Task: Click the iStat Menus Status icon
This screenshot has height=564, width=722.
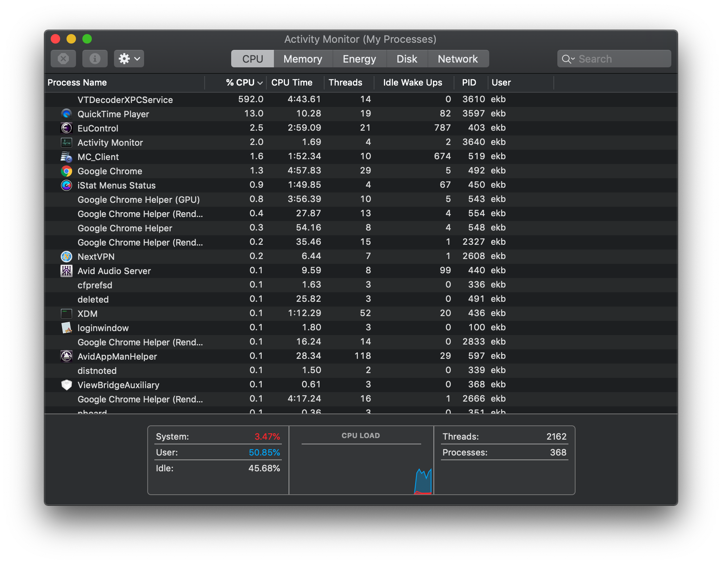Action: pos(66,185)
